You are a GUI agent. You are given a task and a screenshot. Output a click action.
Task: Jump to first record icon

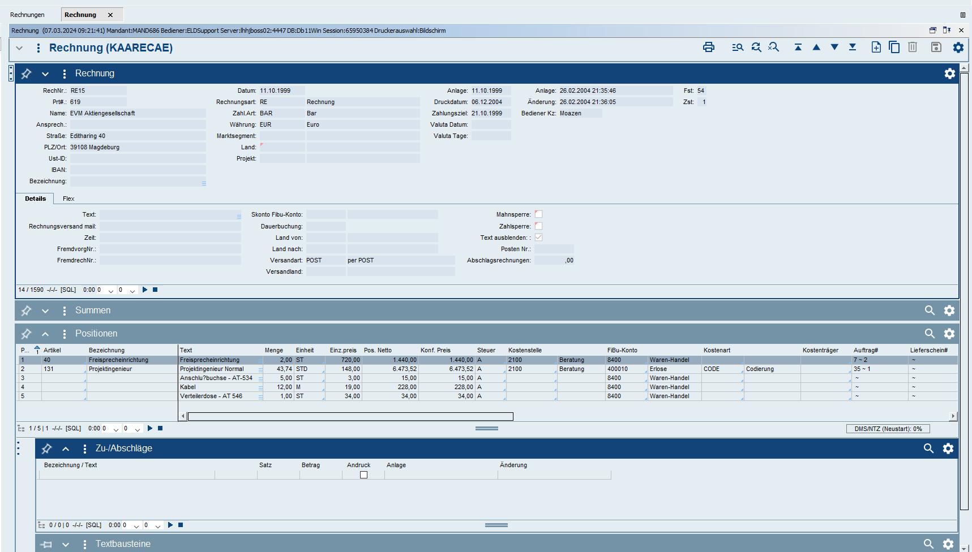click(x=798, y=48)
